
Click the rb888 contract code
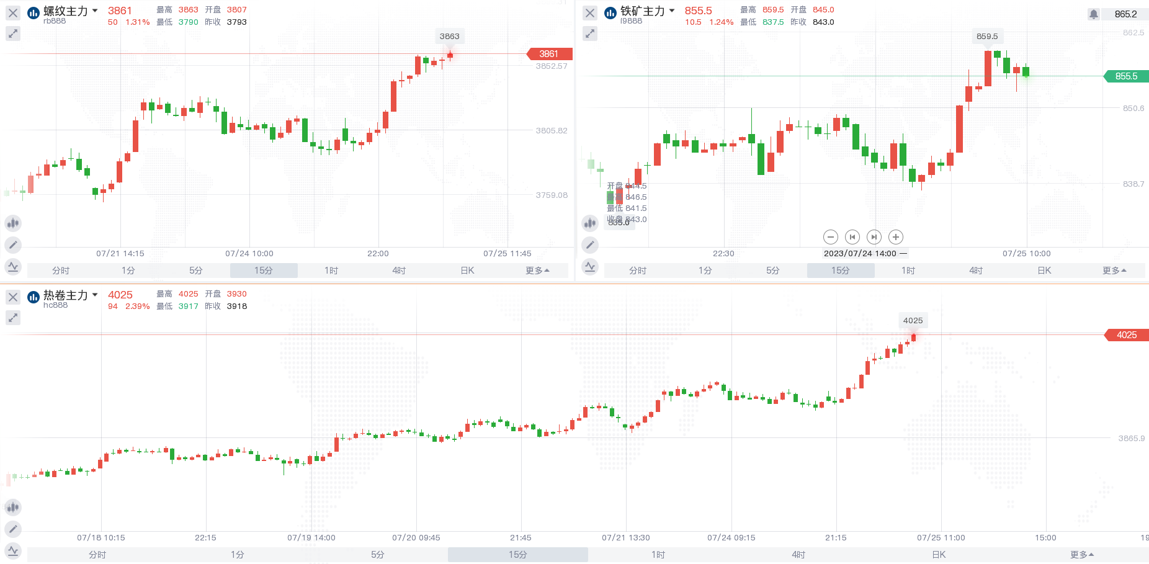[x=55, y=21]
